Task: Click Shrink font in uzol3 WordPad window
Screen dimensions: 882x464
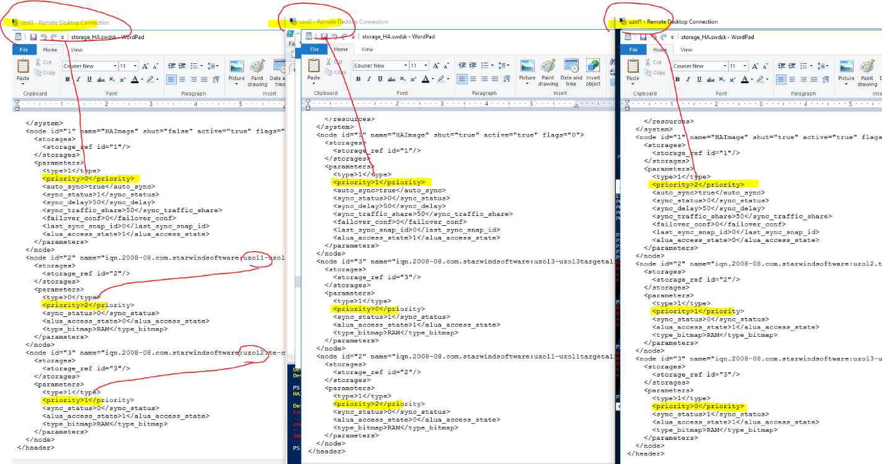Action: 155,66
